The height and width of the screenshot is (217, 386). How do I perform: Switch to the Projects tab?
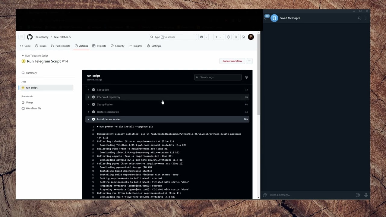pos(99,46)
